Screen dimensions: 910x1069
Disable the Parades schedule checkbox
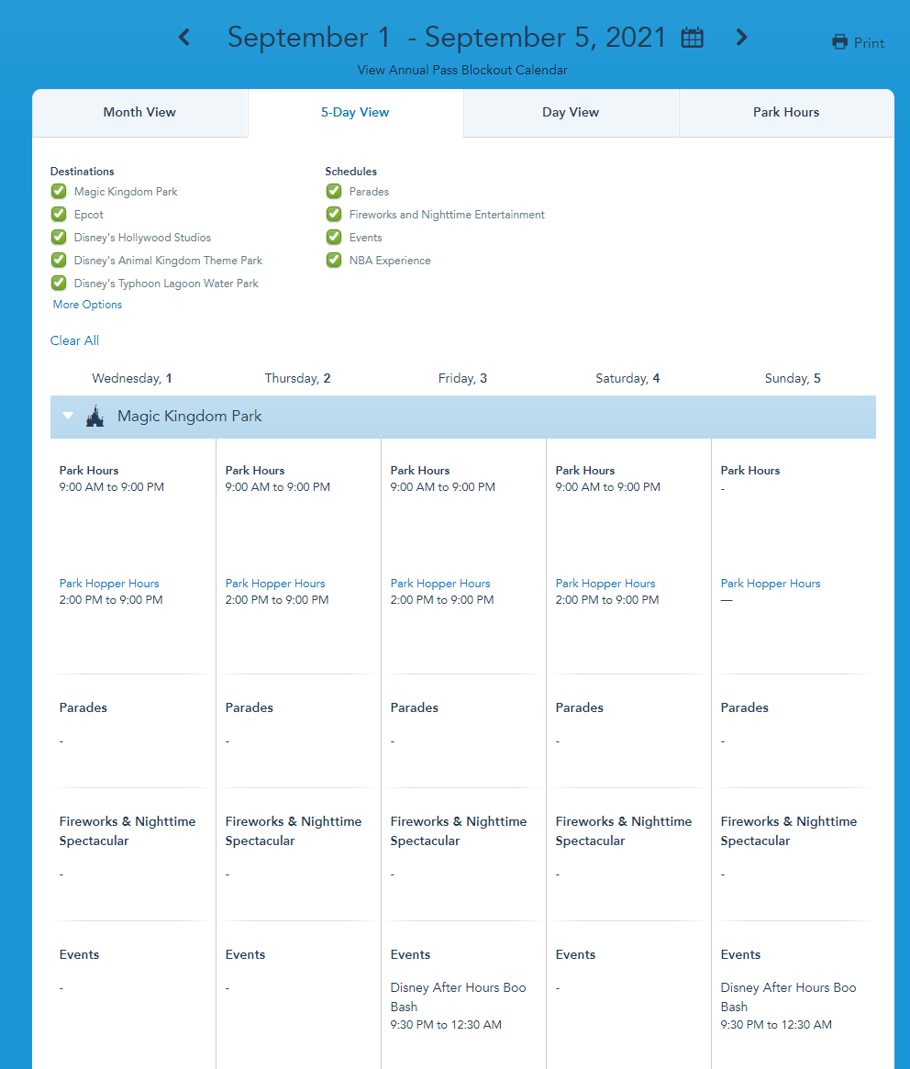(334, 192)
